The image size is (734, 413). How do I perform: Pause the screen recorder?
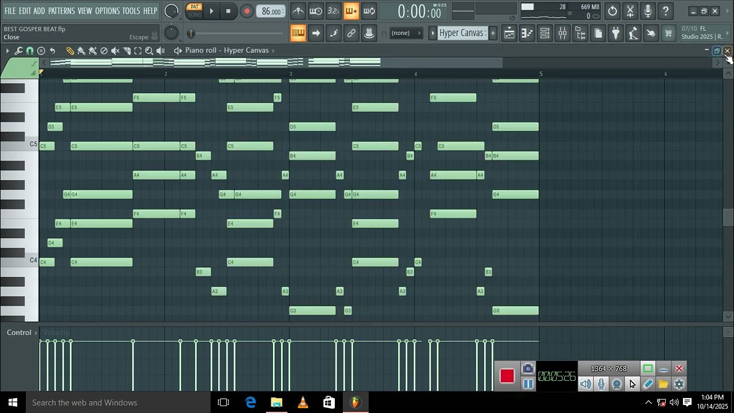coord(528,384)
